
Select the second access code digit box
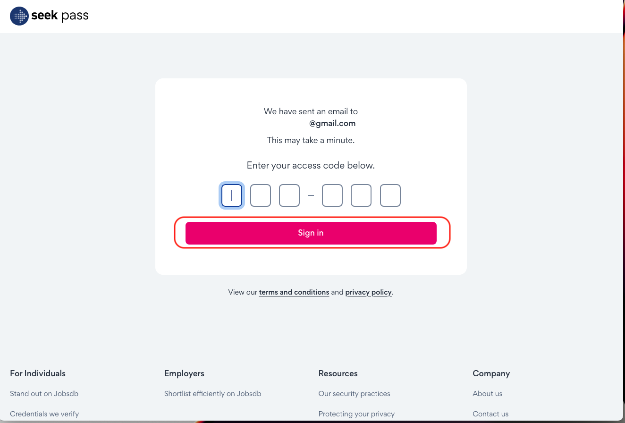(x=261, y=195)
